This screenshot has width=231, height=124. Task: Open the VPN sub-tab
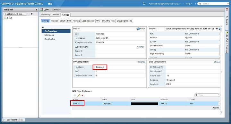tap(98, 21)
